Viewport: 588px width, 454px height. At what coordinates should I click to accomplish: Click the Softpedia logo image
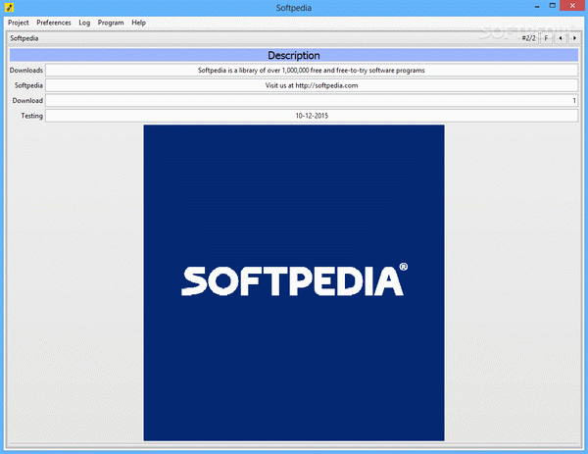[294, 283]
